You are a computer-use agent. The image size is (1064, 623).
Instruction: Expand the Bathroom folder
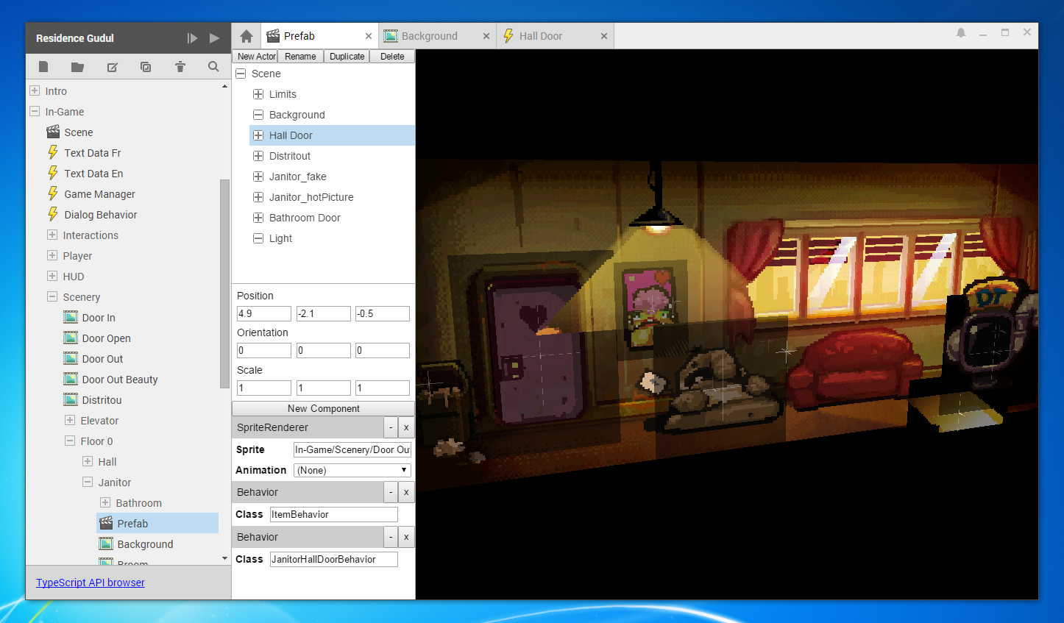click(x=105, y=503)
